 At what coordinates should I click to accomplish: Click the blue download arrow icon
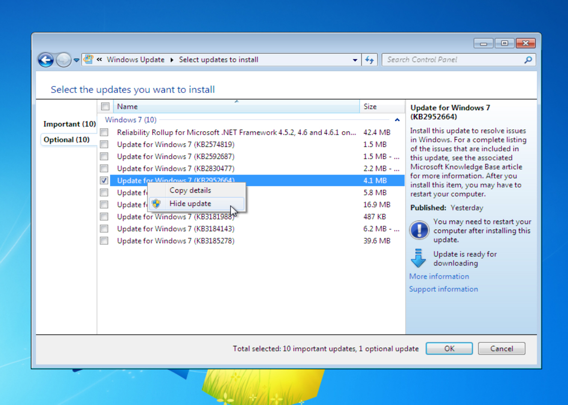pyautogui.click(x=418, y=258)
